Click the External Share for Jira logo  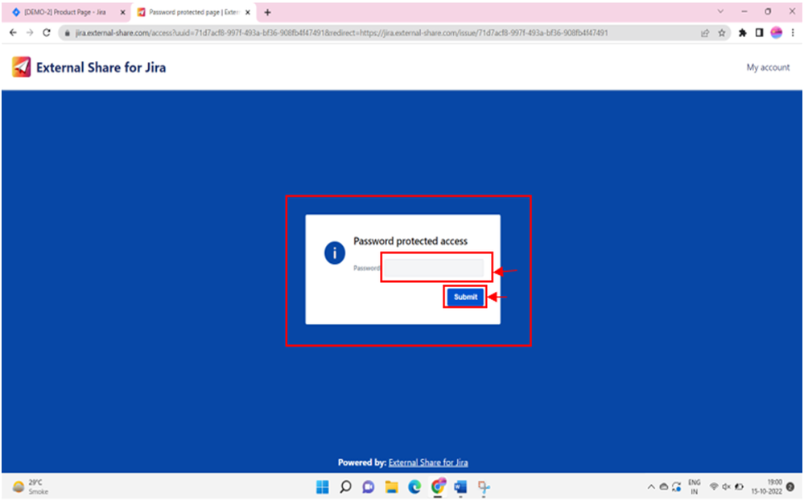tap(21, 67)
